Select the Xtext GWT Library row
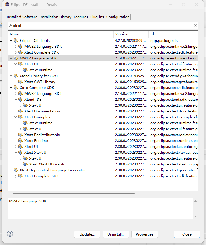This screenshot has width=206, height=245. click(x=103, y=82)
